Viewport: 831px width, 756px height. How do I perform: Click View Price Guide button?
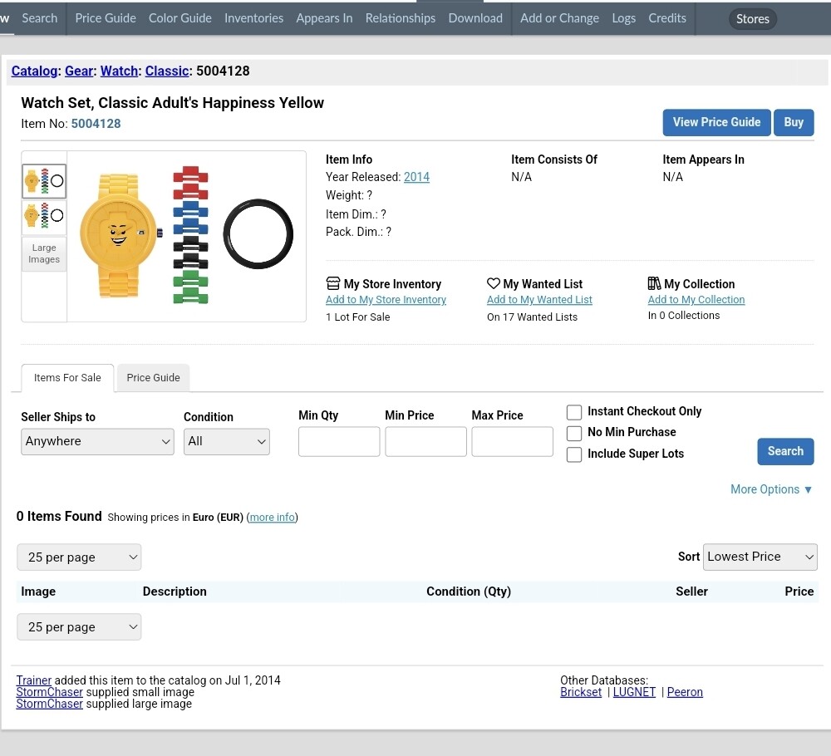(716, 122)
